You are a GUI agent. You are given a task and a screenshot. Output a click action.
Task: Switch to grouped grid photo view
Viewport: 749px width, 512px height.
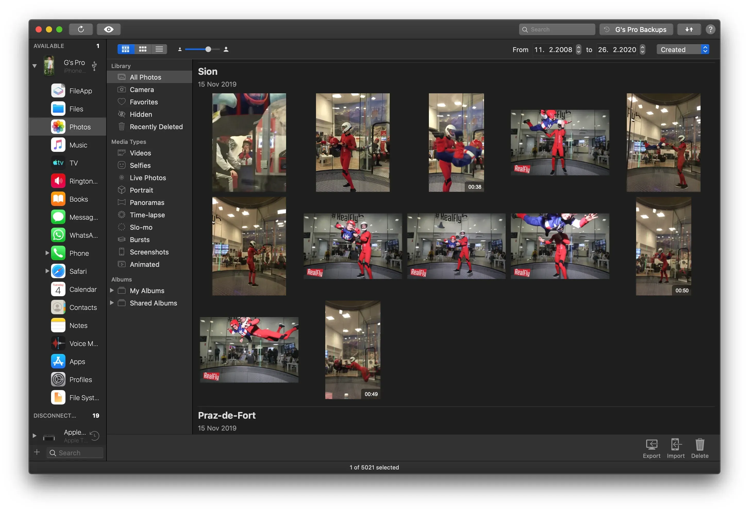coord(143,49)
